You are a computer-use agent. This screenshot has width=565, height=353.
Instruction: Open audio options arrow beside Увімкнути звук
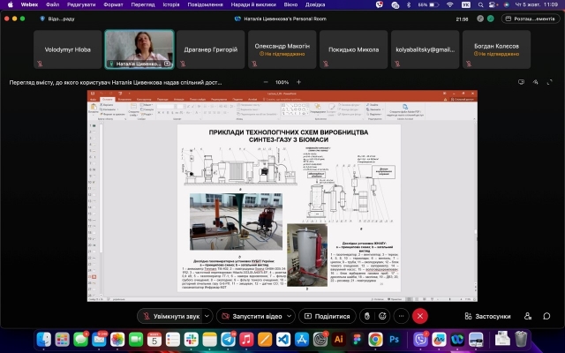207,315
